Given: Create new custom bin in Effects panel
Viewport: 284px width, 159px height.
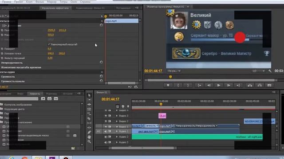Looking at the screenshot, I should 73,148.
